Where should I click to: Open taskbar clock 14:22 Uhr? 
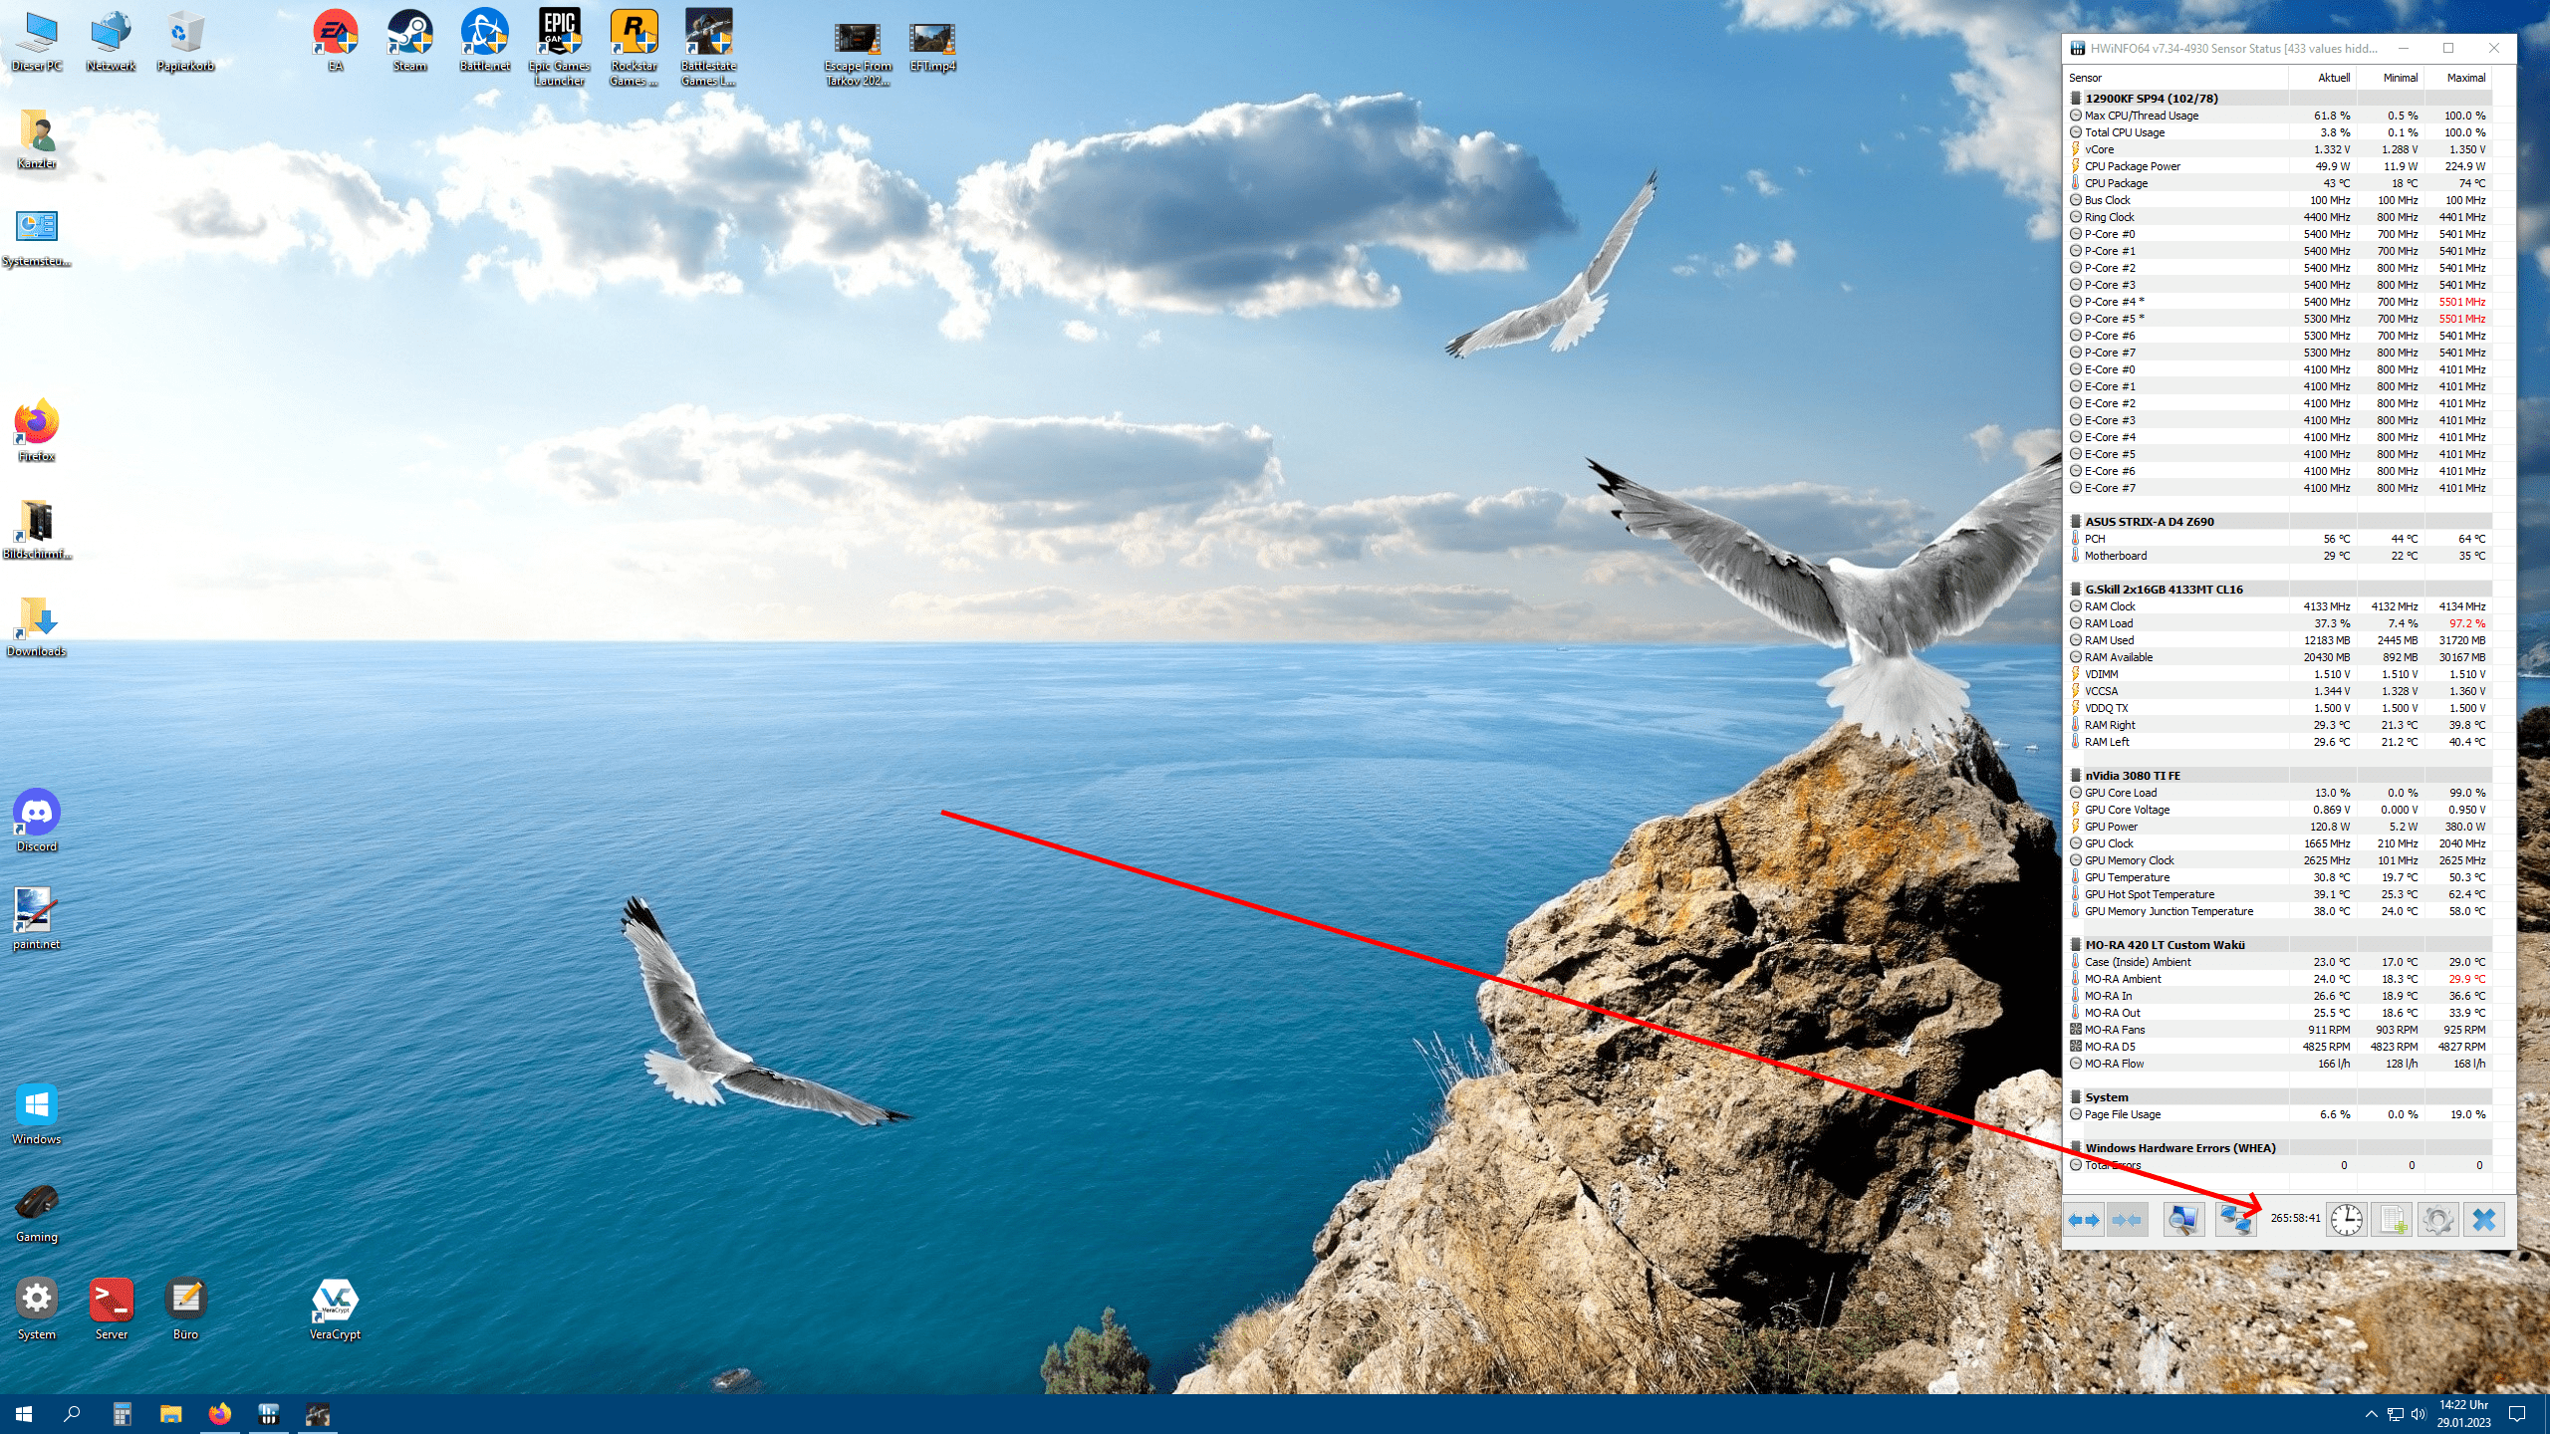coord(2463,1414)
